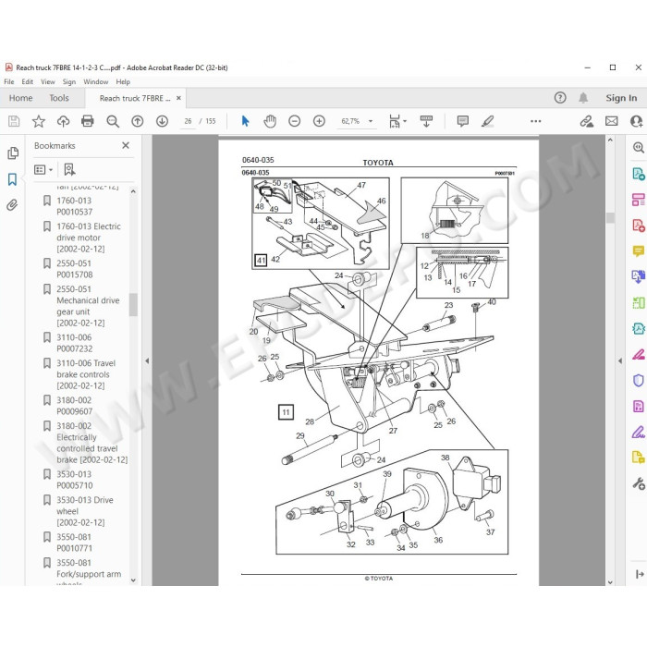Open the fit page options icon
Viewport: 647px width, 647px height.
(x=395, y=121)
